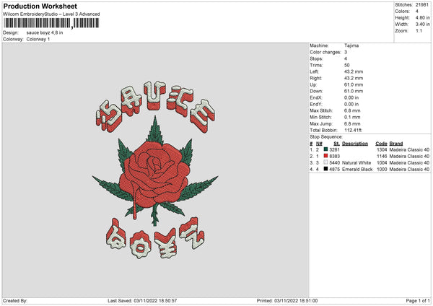
Task: Click the 'Emerald Black' description
Action: coord(357,170)
